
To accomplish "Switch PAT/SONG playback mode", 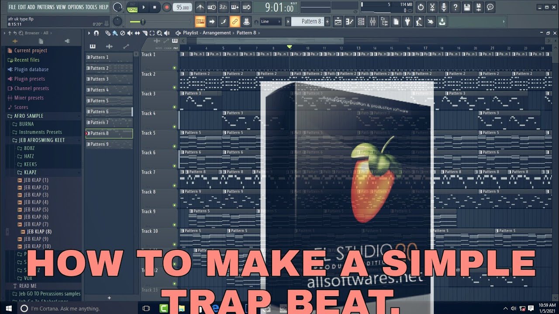I will 132,7.
